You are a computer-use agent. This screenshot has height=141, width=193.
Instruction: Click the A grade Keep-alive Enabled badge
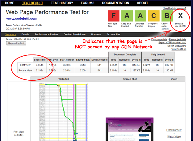coord(127,16)
